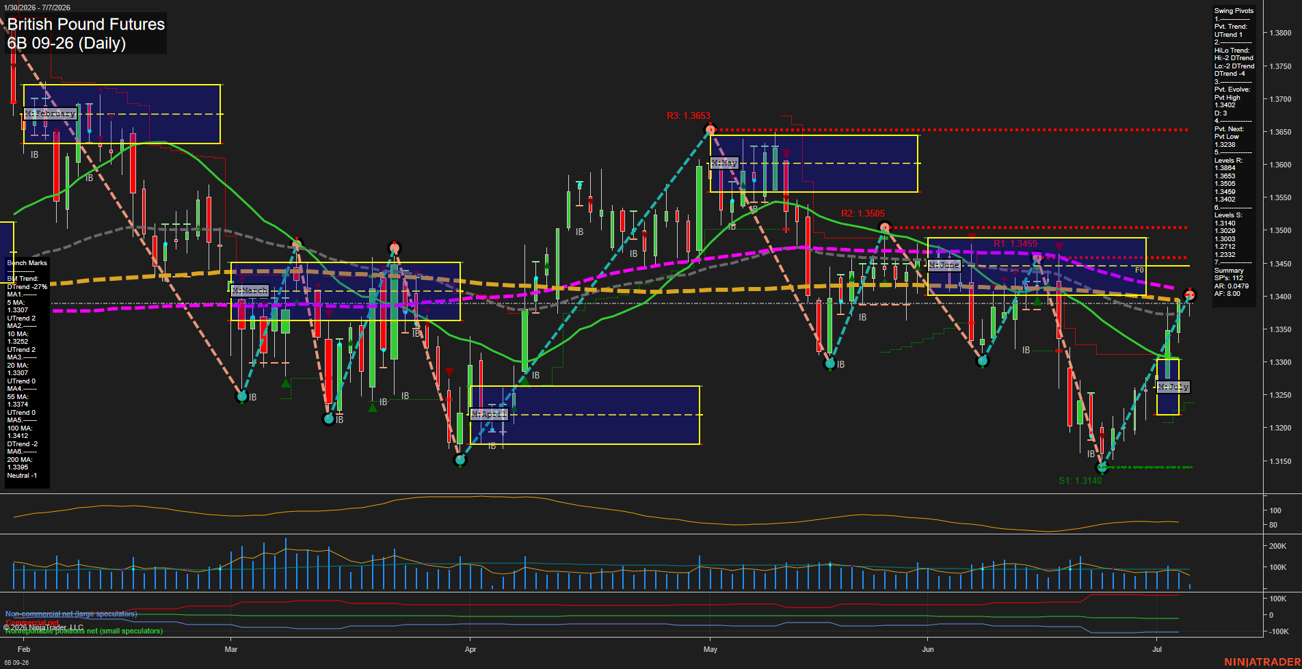Click the swing pivot circle next to R2: 1.3505

point(884,227)
